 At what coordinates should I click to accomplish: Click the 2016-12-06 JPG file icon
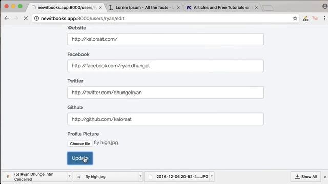150,177
